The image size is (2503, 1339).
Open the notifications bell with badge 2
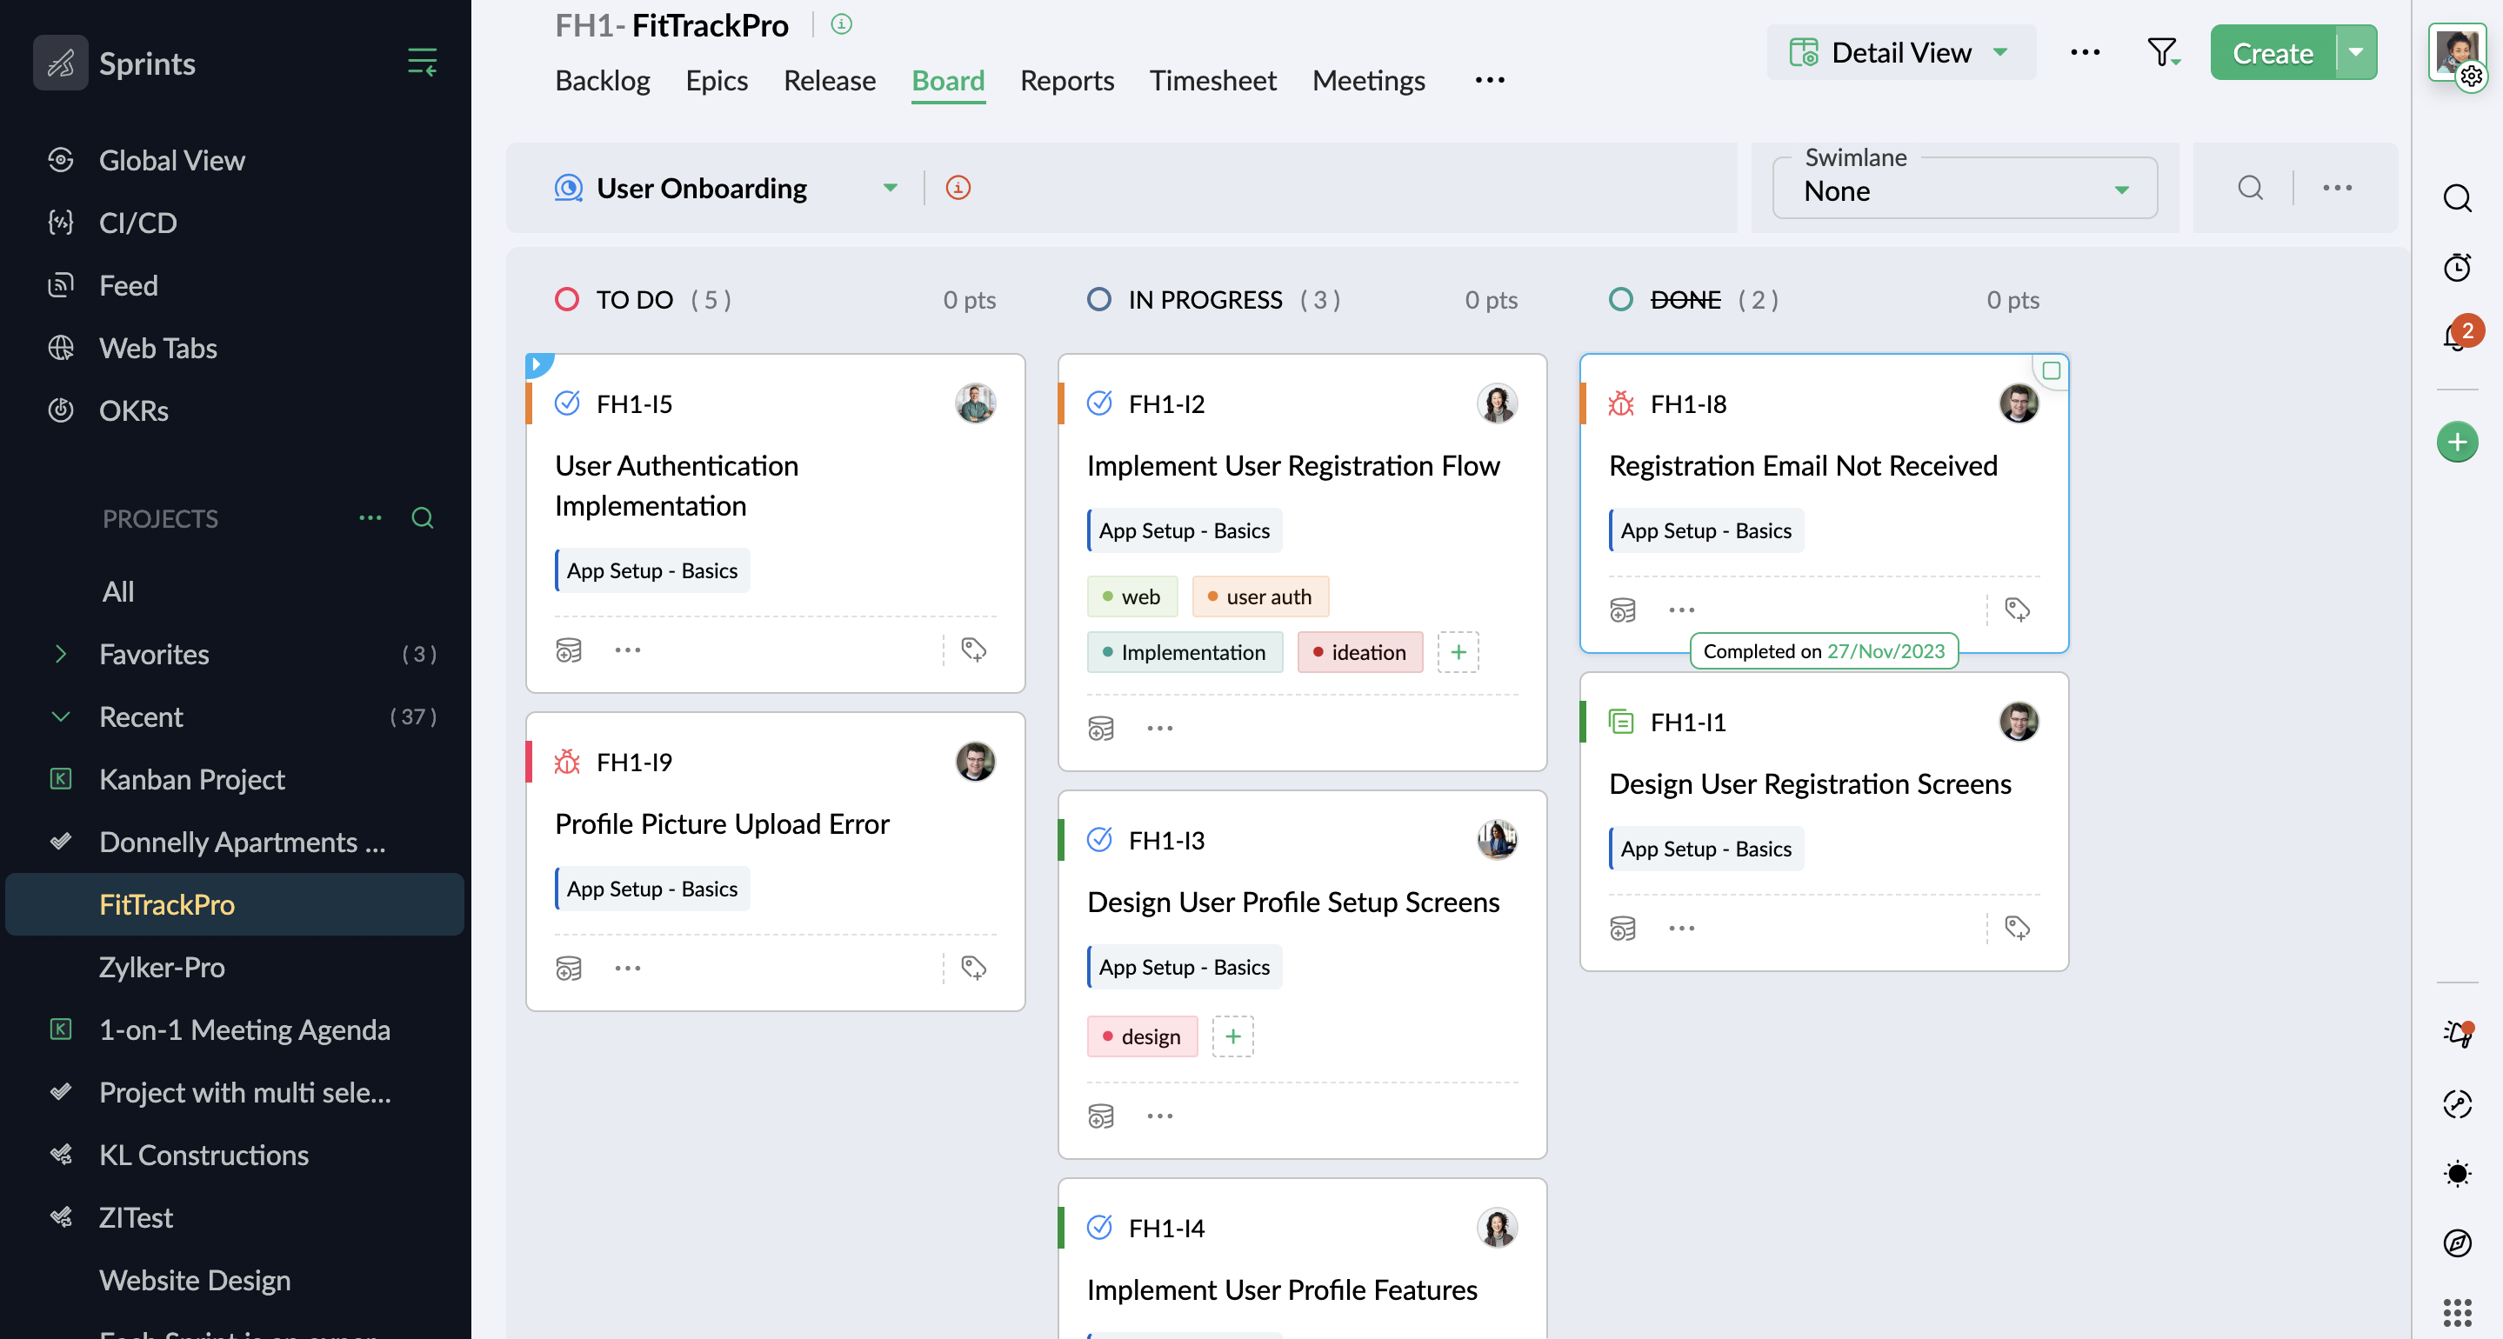(x=2456, y=336)
